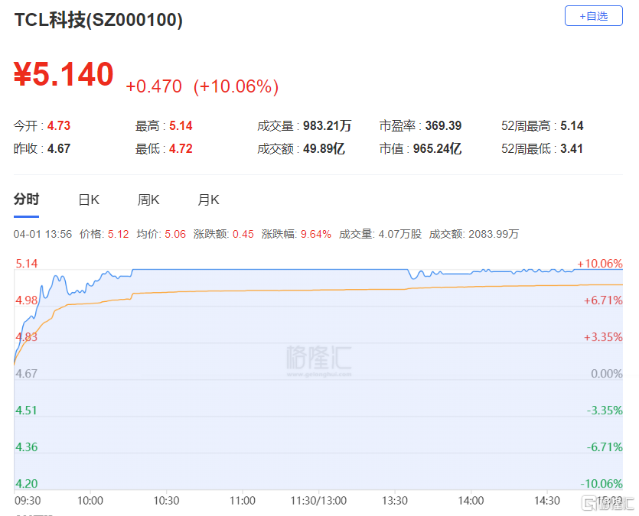Click the 10:30 time axis label
639x516 pixels.
(166, 501)
